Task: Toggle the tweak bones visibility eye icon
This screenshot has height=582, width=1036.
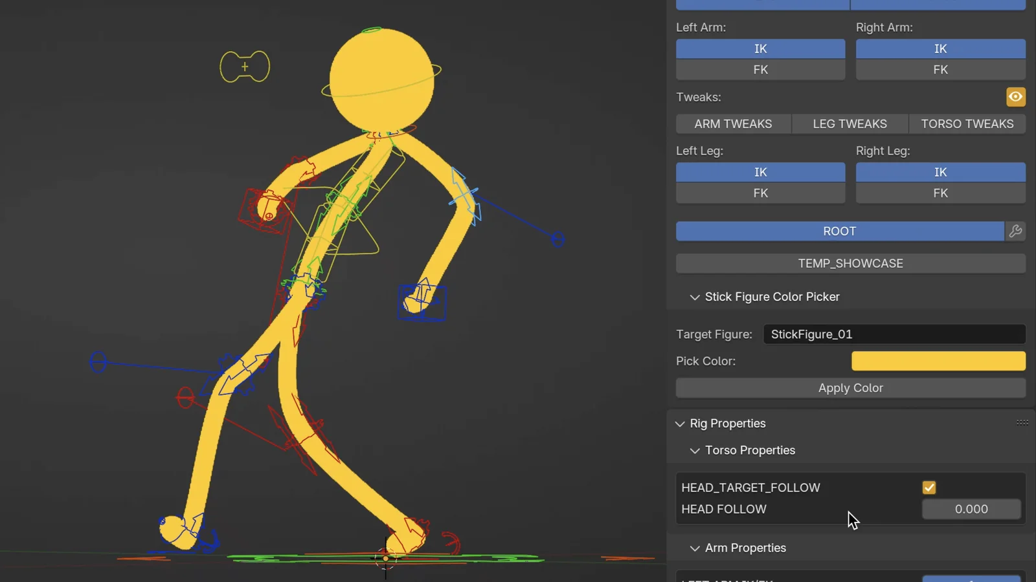Action: pyautogui.click(x=1015, y=96)
